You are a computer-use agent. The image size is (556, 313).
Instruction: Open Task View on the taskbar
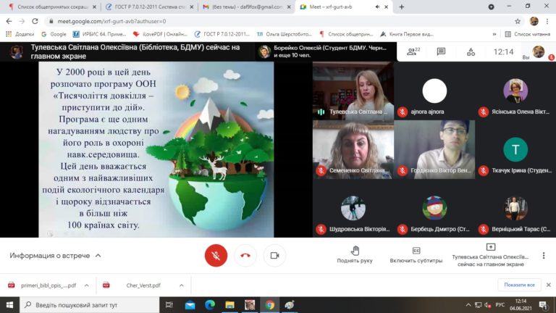pos(169,305)
